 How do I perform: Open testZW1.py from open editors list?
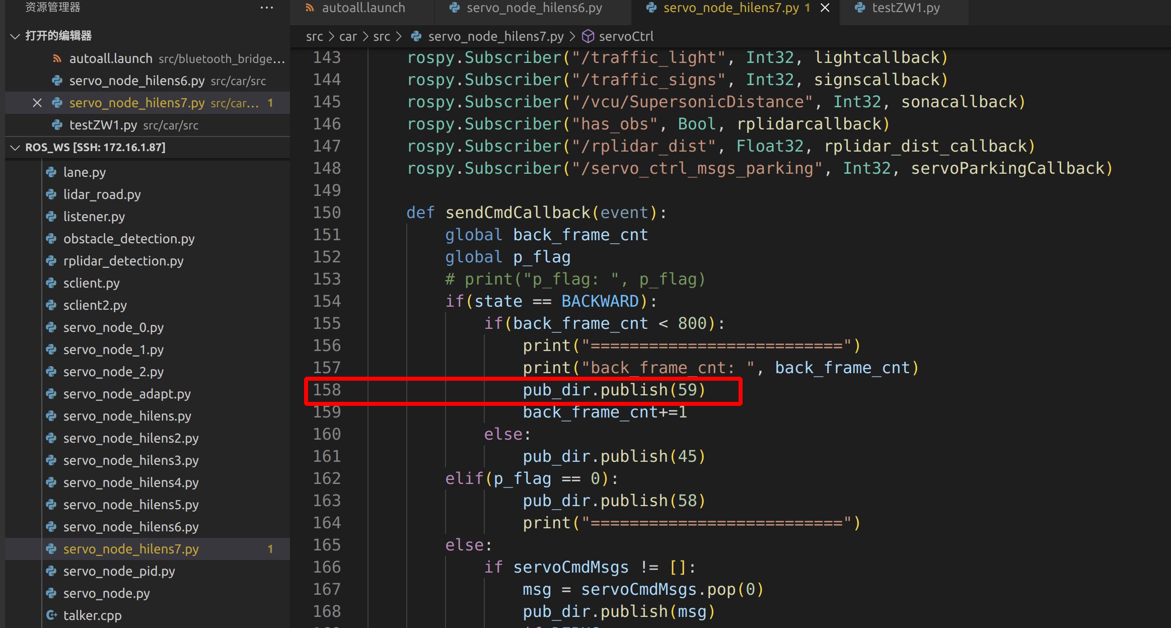tap(103, 125)
